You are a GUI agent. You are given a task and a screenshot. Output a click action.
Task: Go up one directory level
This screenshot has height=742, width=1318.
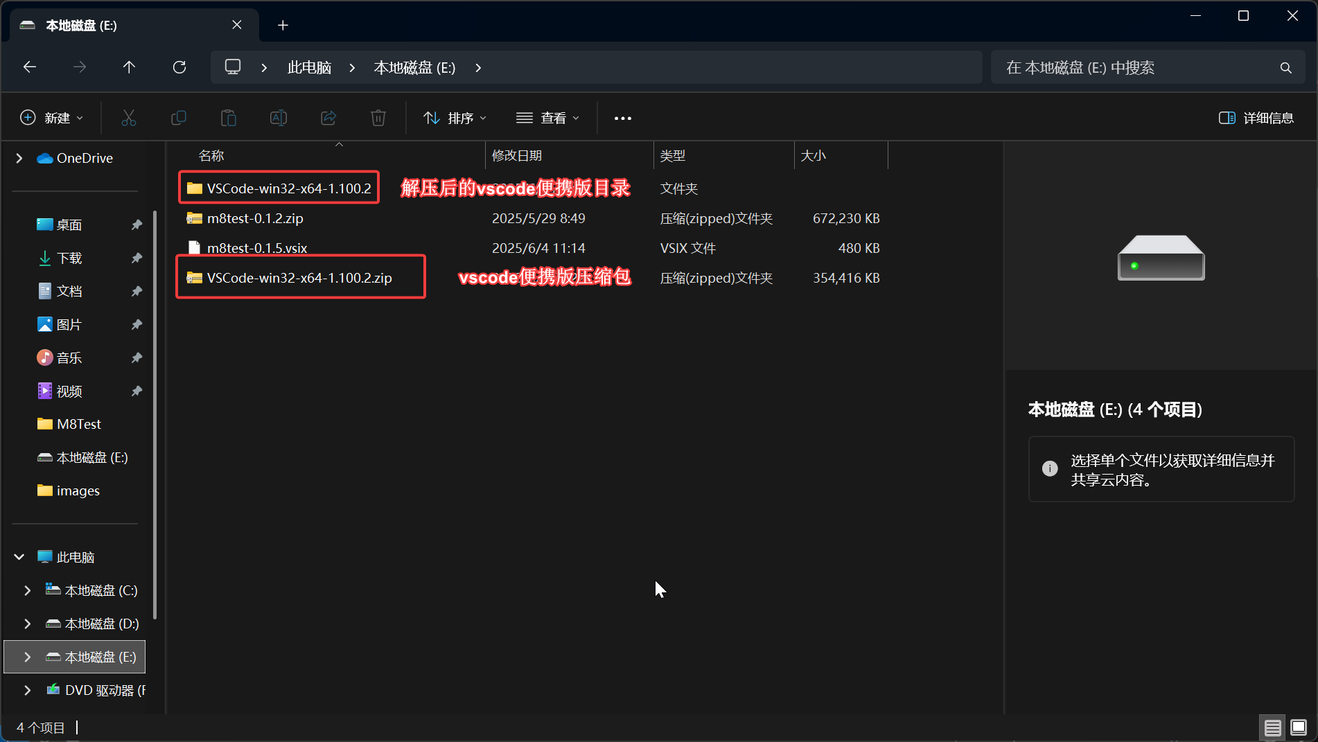pos(129,67)
